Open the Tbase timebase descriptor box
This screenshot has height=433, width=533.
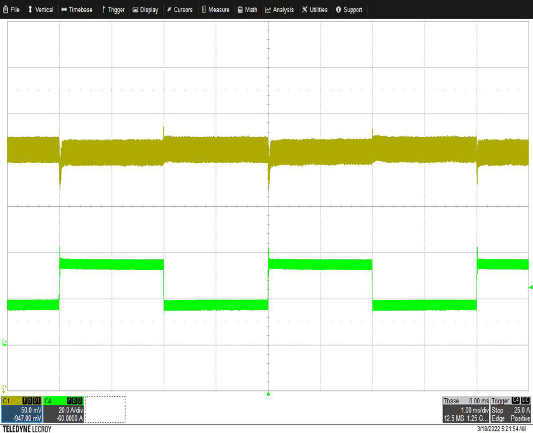click(465, 410)
